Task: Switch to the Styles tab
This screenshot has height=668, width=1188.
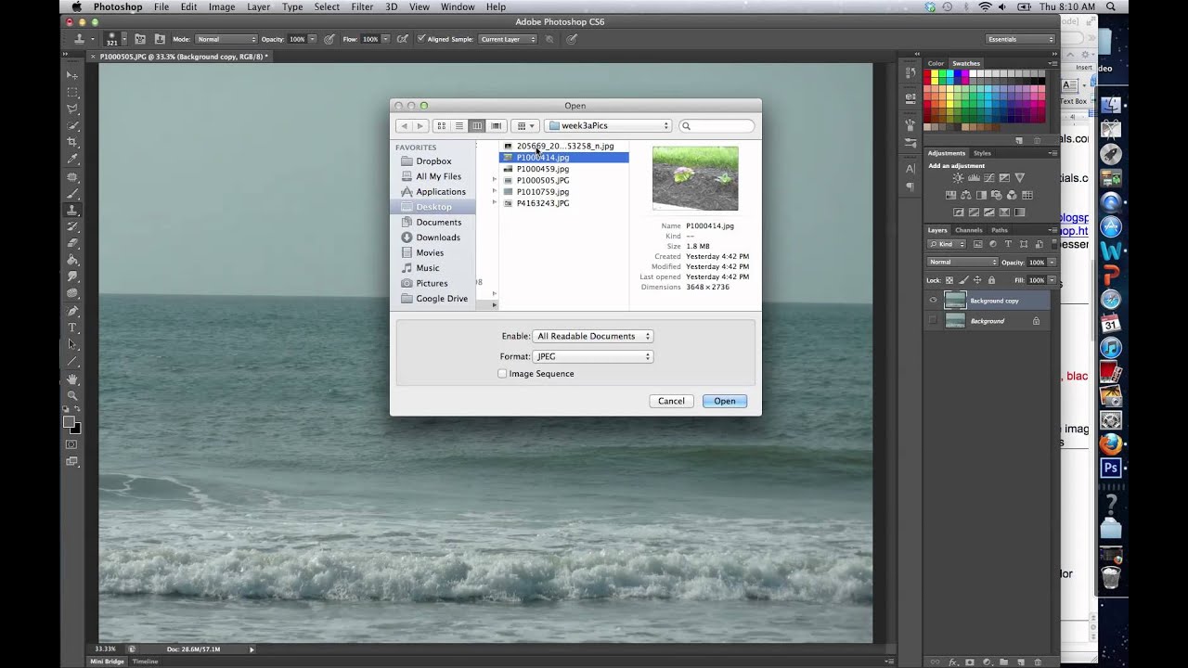Action: (x=982, y=153)
